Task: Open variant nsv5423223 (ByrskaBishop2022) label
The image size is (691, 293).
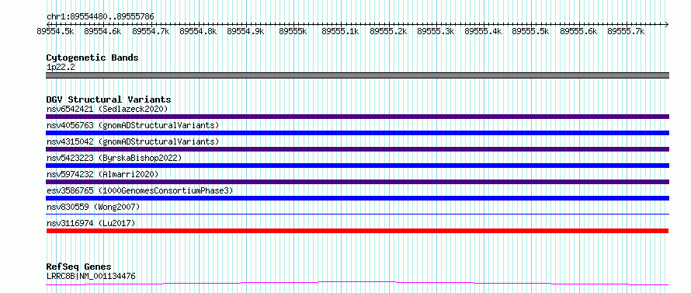Action: click(113, 158)
